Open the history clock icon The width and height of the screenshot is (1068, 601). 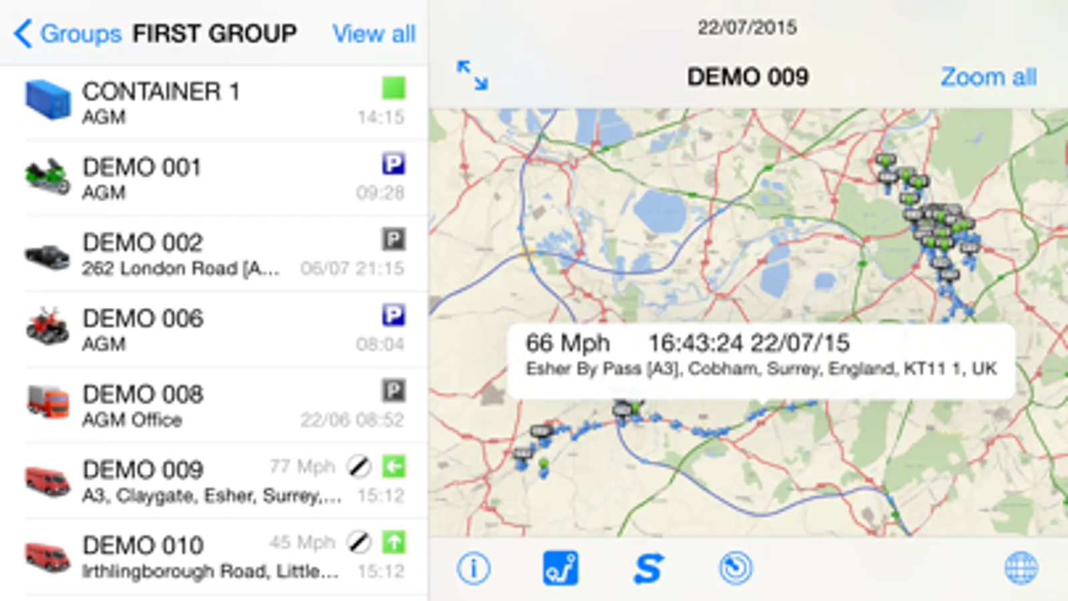(735, 569)
